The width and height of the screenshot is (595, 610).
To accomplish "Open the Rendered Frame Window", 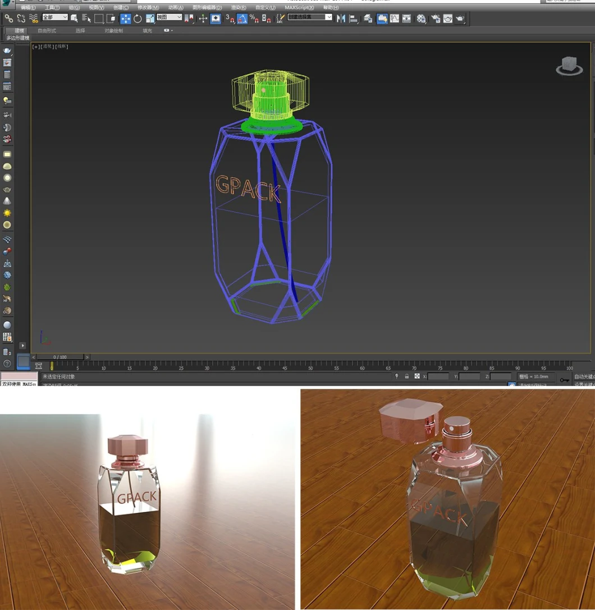I will 448,19.
